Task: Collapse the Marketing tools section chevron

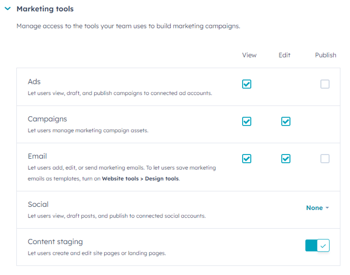Action: click(8, 9)
